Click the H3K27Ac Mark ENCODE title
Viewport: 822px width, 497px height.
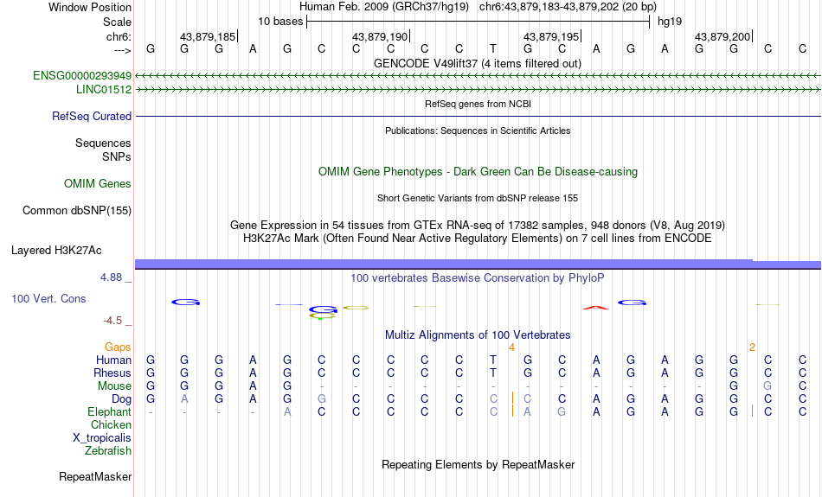[478, 239]
